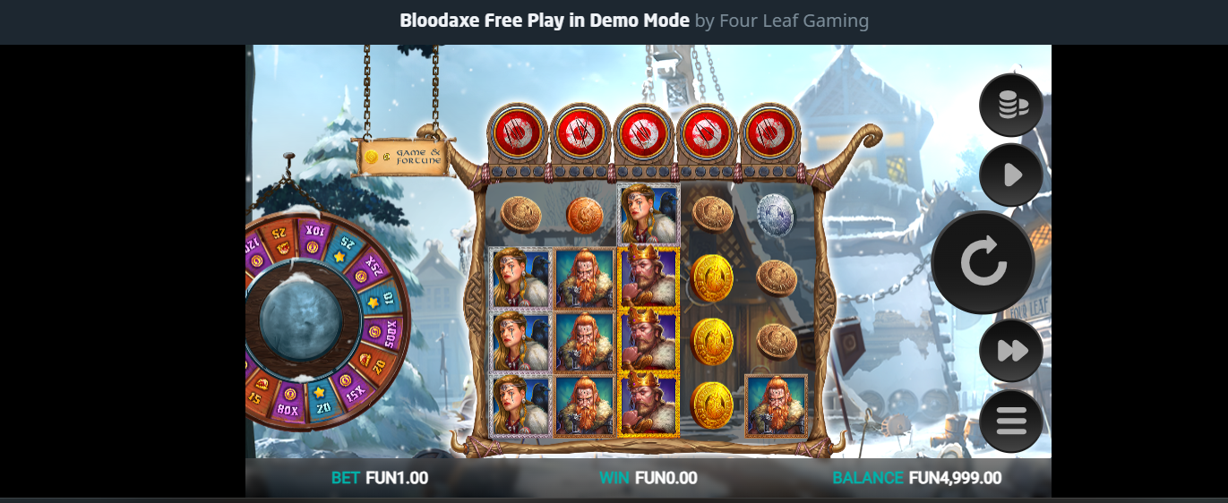Click the BET FUN1.00 display
Image resolution: width=1228 pixels, height=503 pixels.
380,478
